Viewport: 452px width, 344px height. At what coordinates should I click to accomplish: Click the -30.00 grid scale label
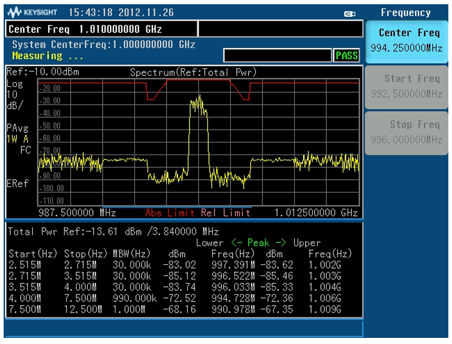click(50, 101)
